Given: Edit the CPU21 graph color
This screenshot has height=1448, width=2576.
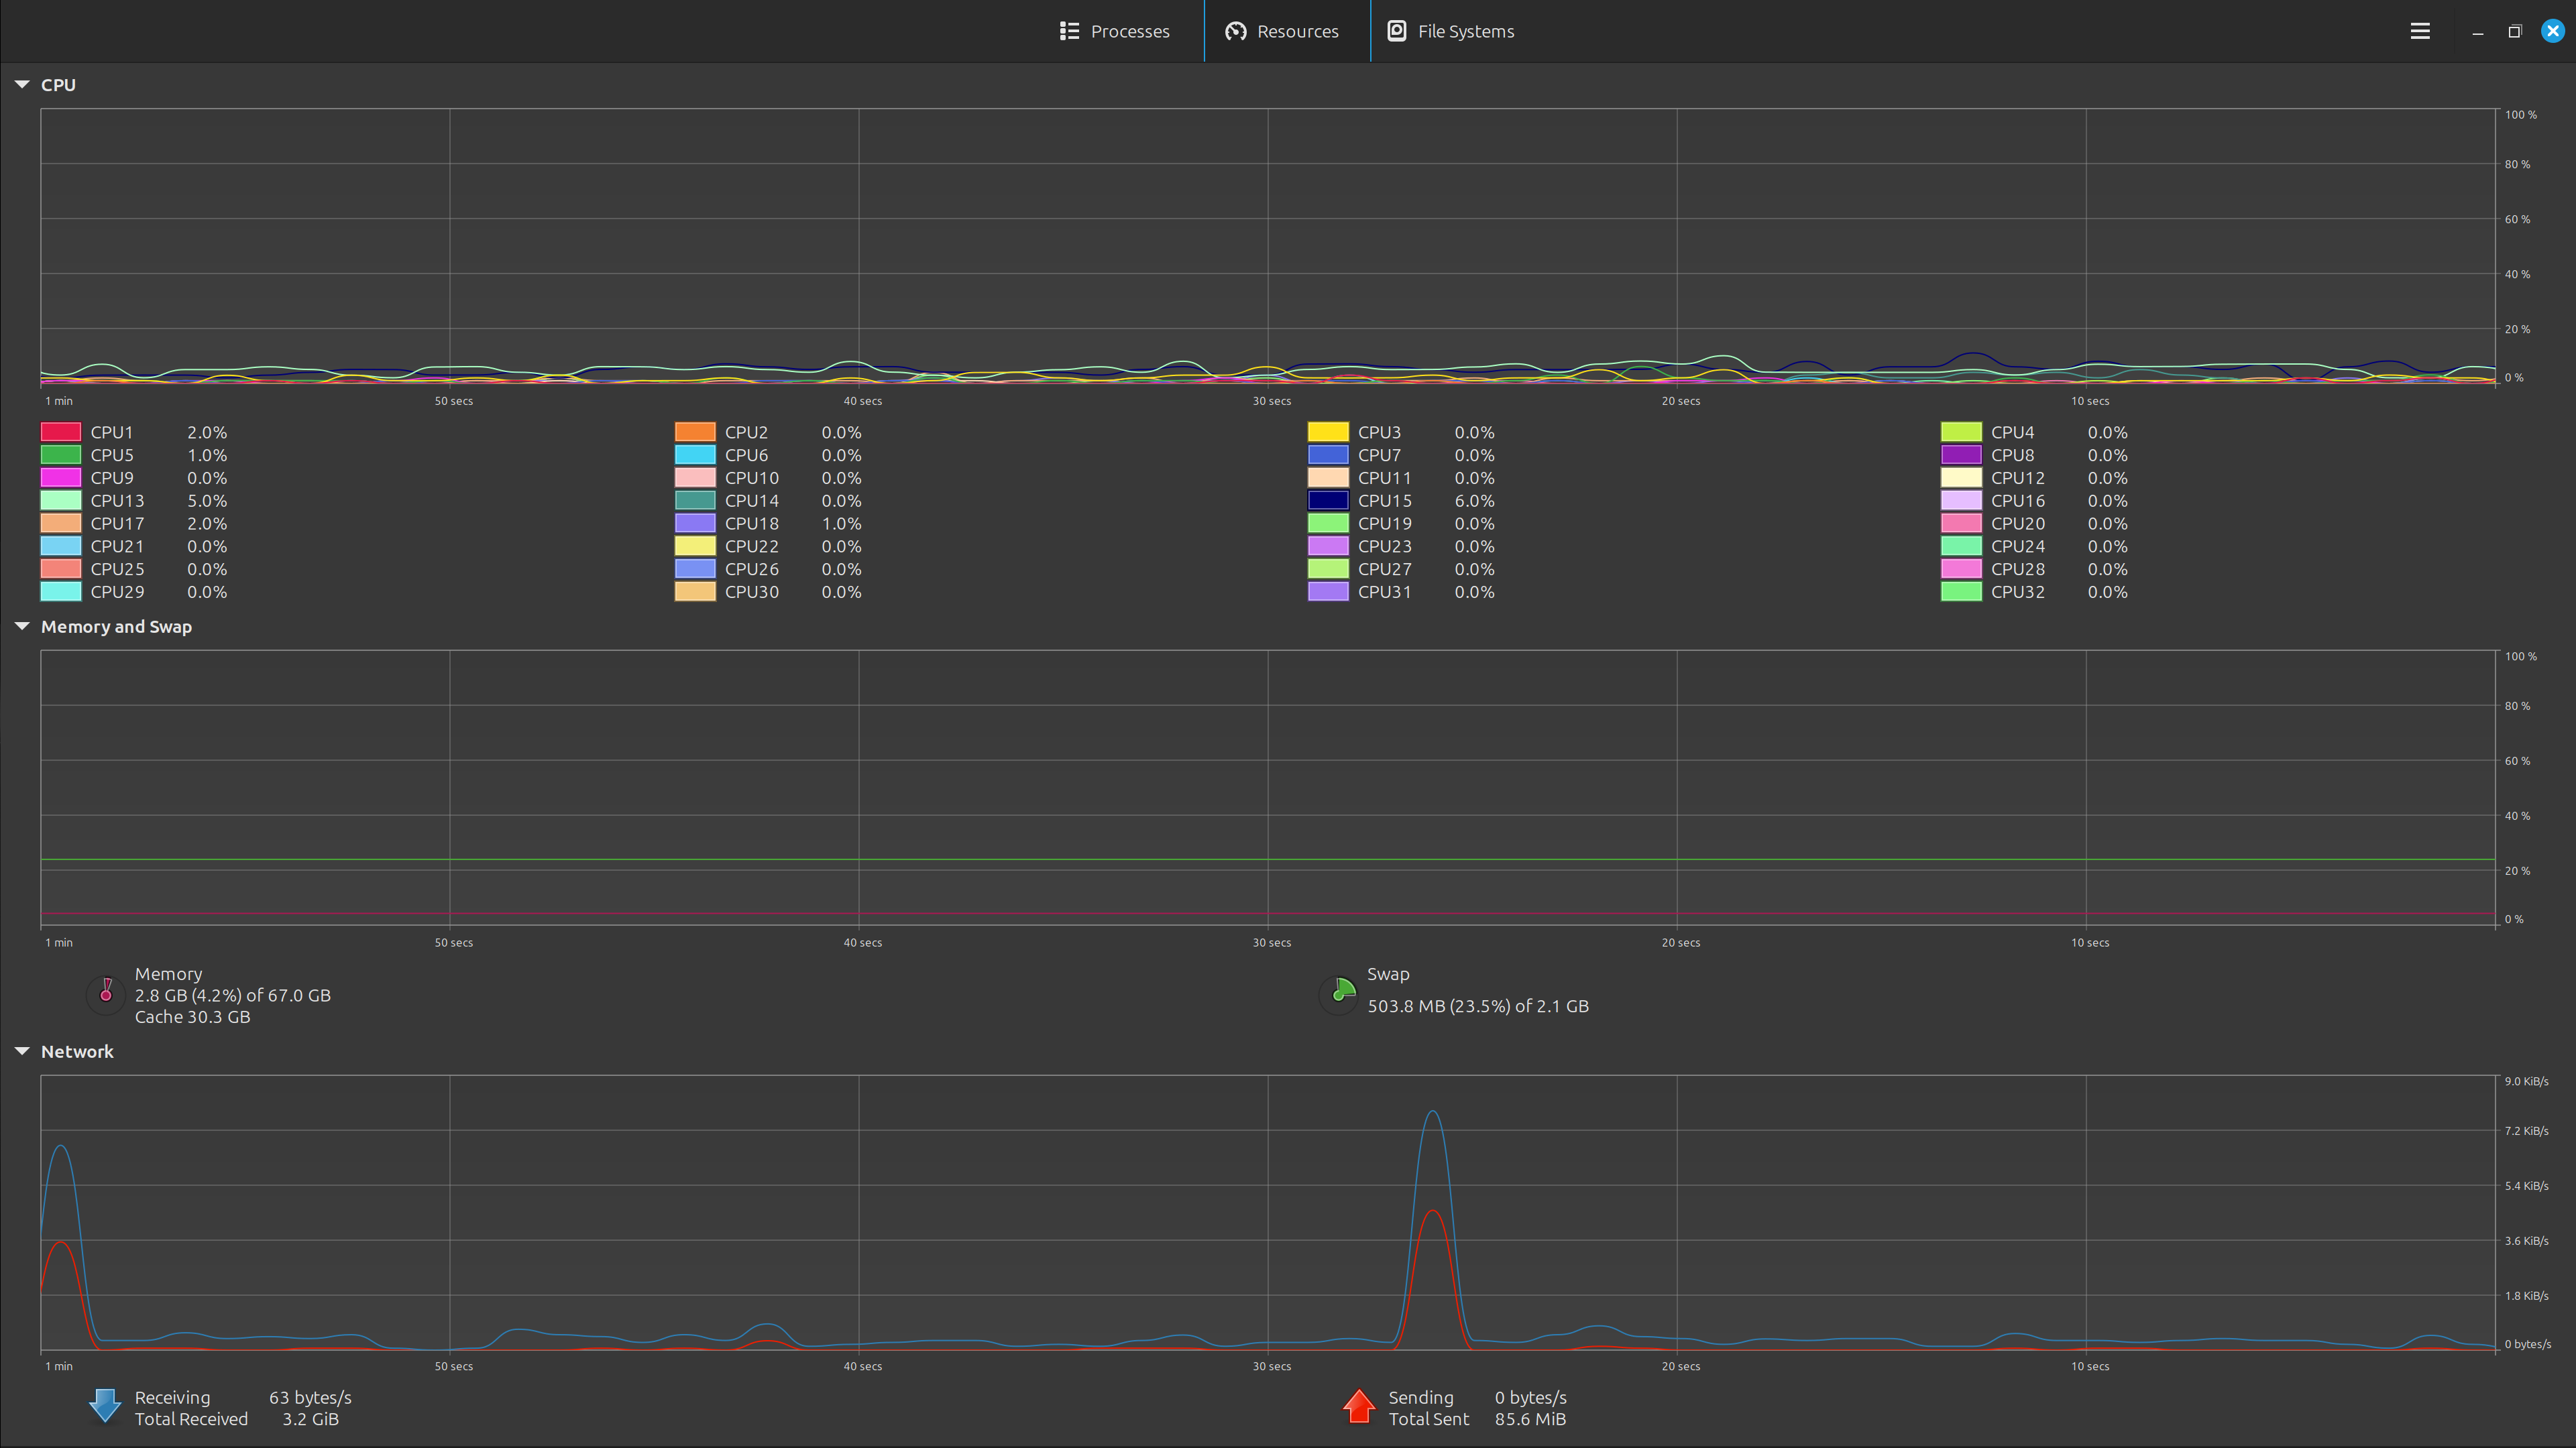Looking at the screenshot, I should coord(61,546).
